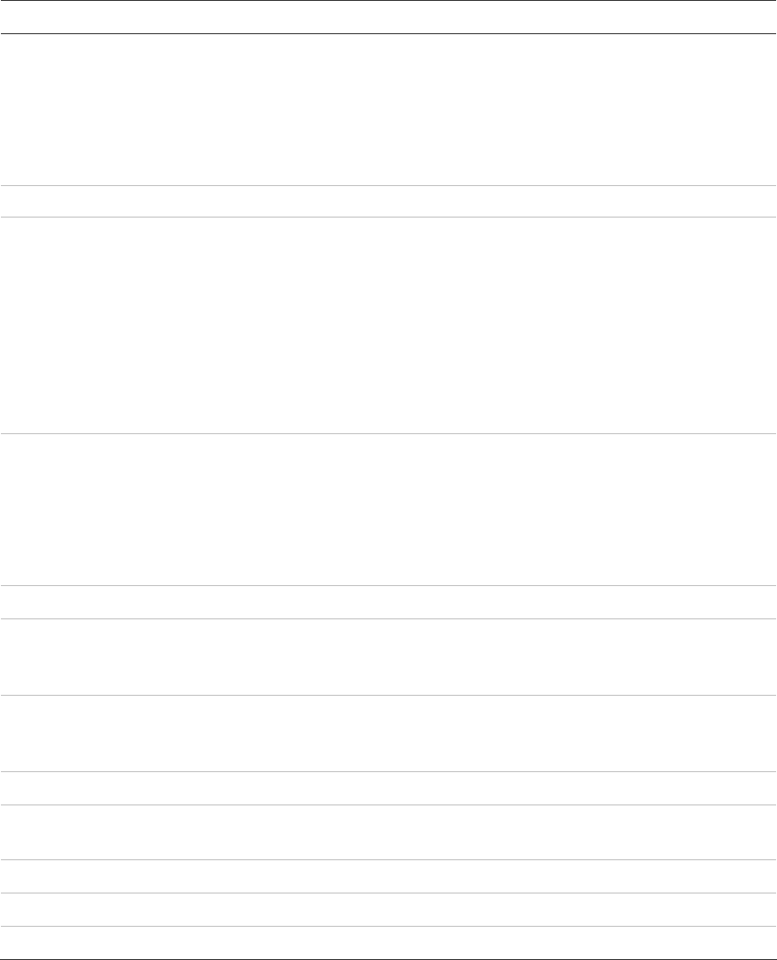This screenshot has height=960, width=777.
Task: Click the ninth blank table row
Action: [388, 831]
